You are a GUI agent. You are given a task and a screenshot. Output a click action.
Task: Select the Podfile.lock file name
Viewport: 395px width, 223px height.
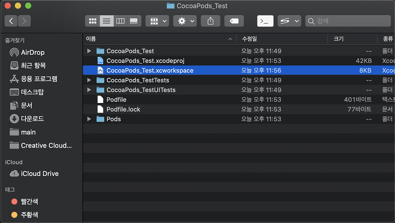pyautogui.click(x=123, y=109)
